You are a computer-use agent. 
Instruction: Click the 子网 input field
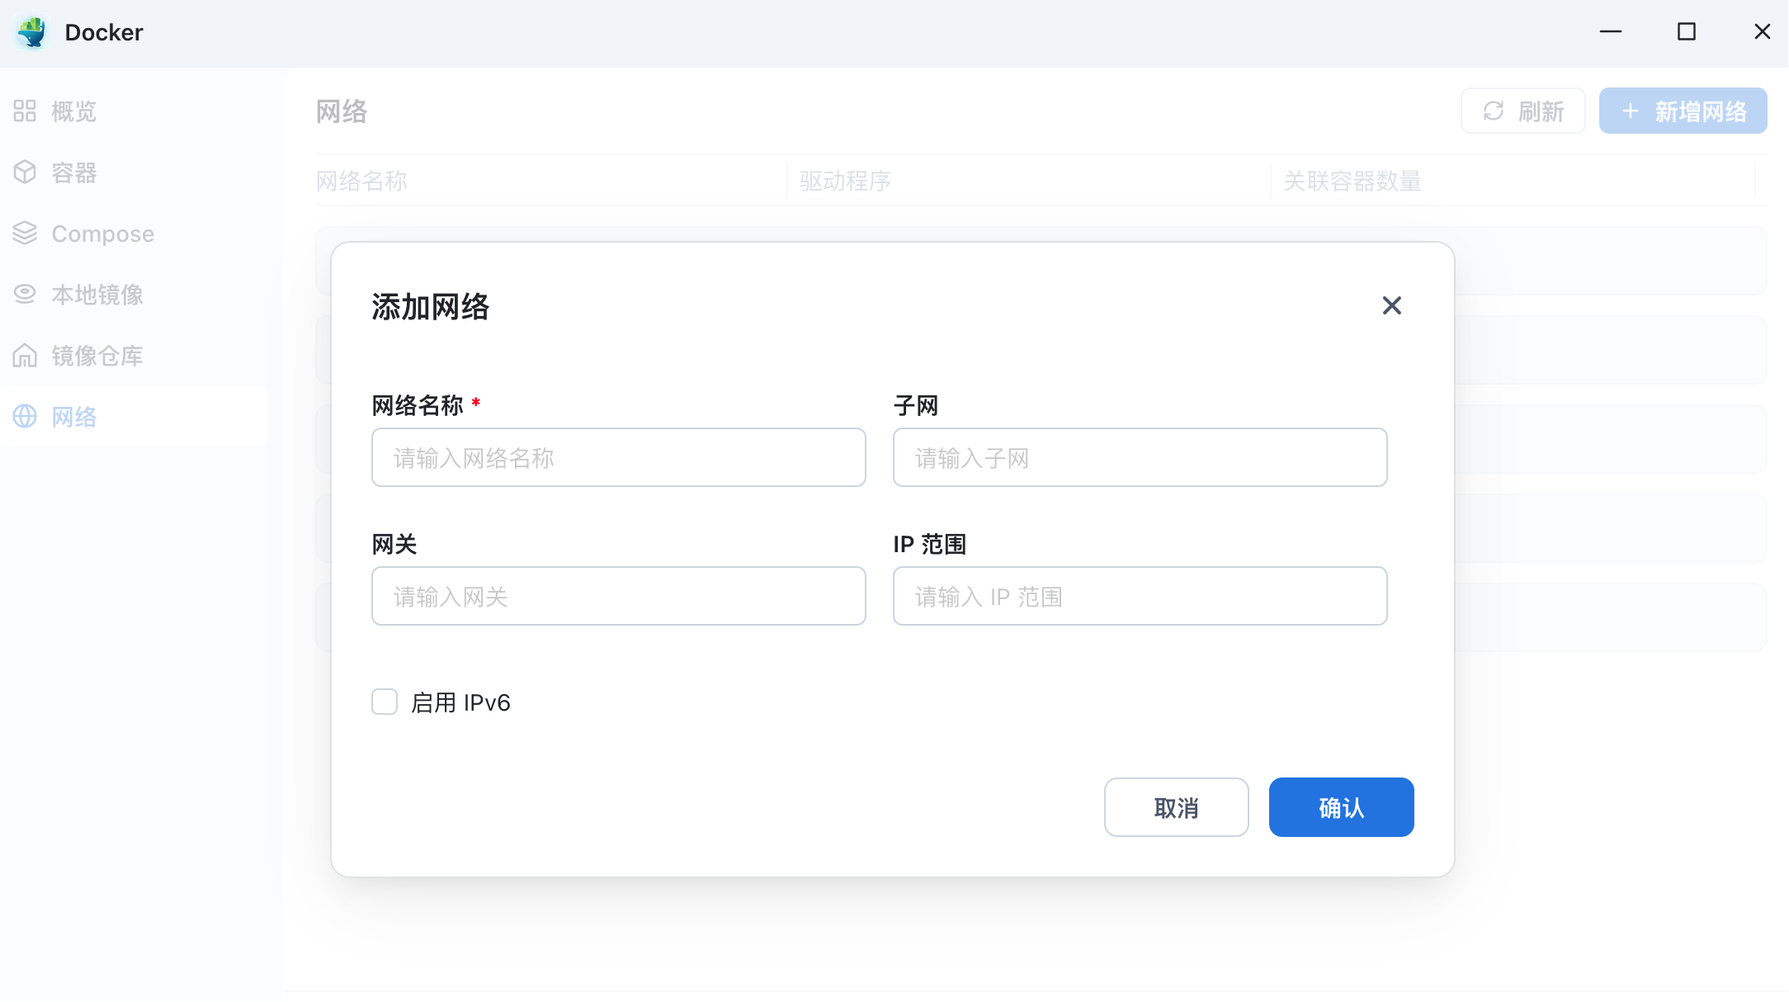point(1140,457)
